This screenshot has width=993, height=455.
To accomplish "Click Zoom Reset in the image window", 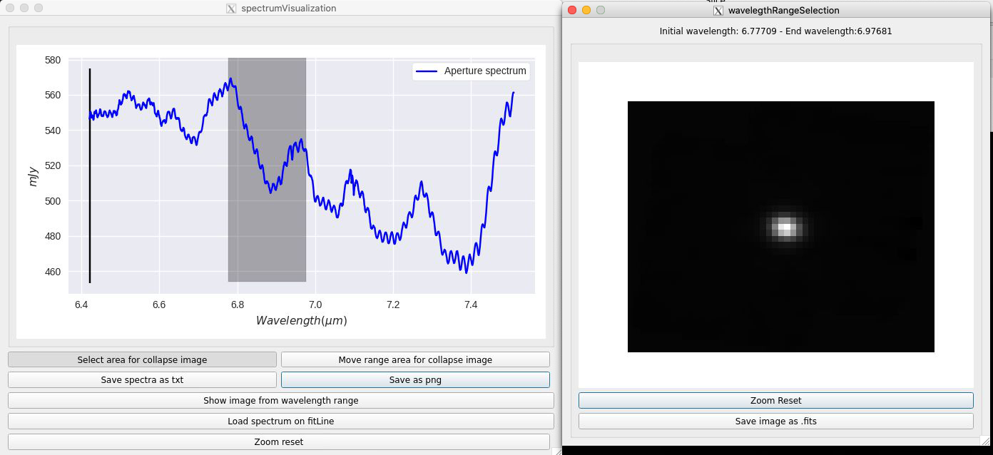I will (x=775, y=400).
